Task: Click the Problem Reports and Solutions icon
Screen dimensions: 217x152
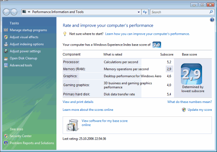Action: click(x=6, y=143)
